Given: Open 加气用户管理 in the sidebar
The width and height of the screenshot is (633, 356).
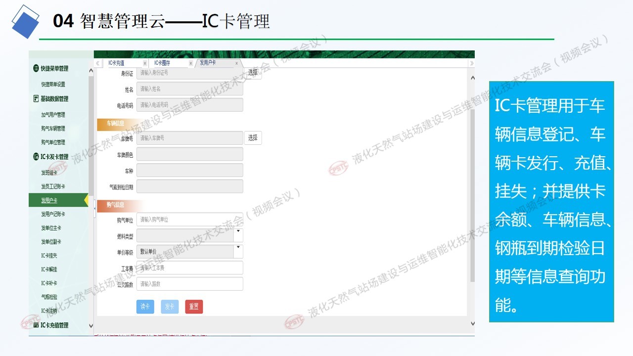Looking at the screenshot, I should pos(53,115).
